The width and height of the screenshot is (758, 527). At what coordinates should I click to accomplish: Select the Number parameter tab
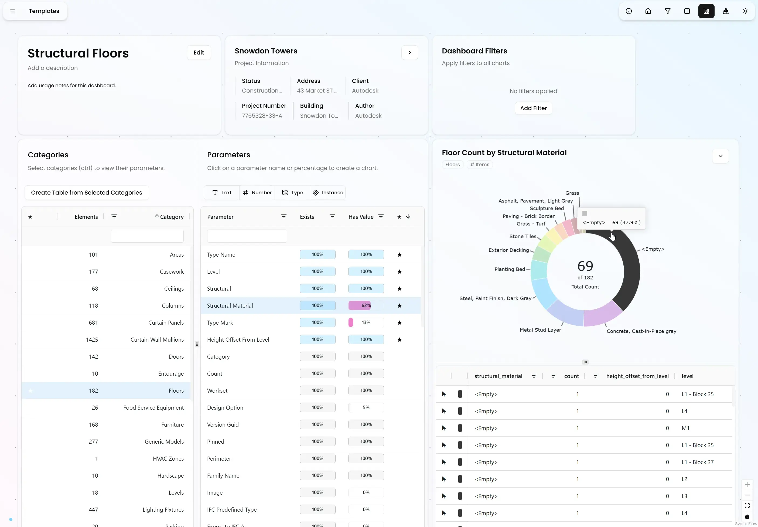click(x=257, y=192)
